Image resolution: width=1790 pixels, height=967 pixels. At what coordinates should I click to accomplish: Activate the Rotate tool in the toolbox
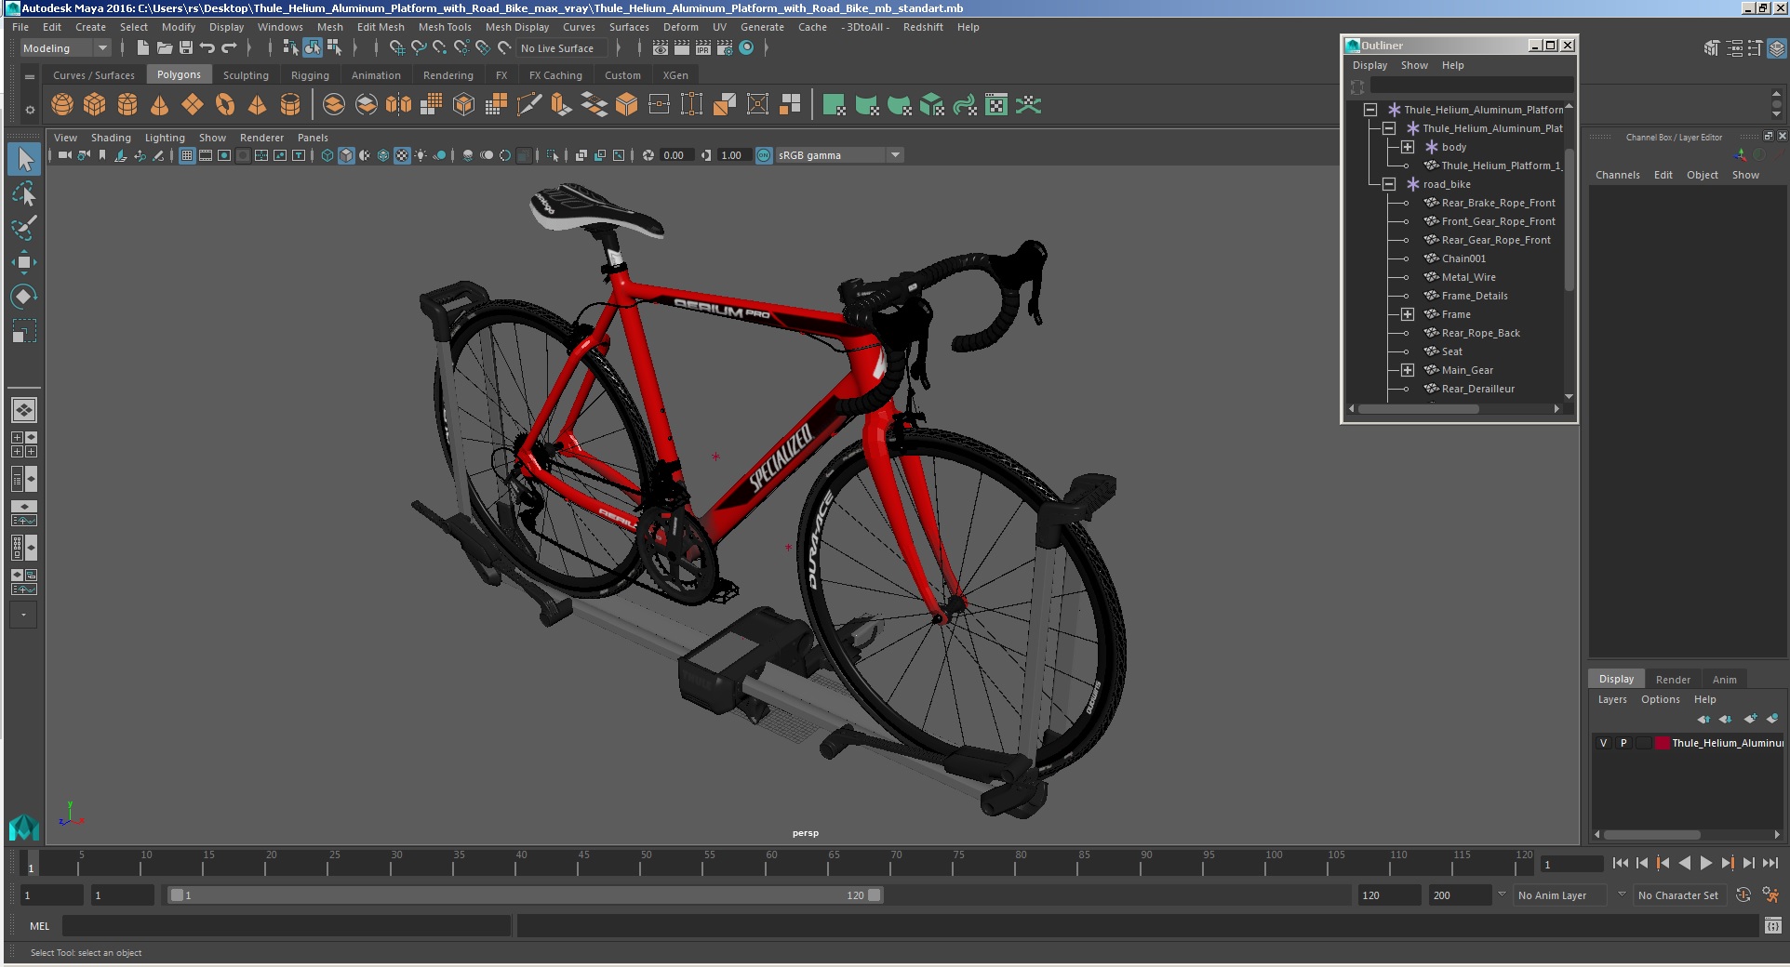[x=24, y=297]
